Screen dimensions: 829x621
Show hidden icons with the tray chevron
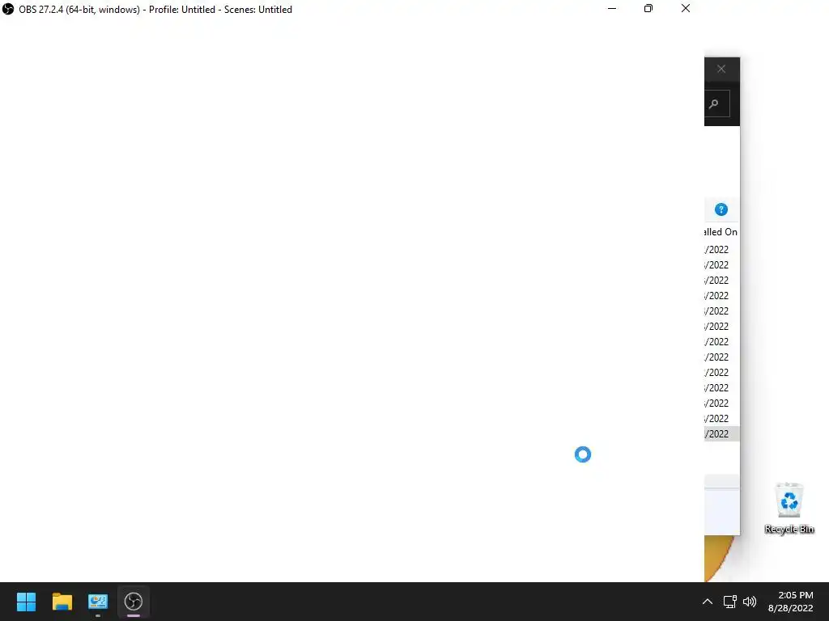click(707, 602)
